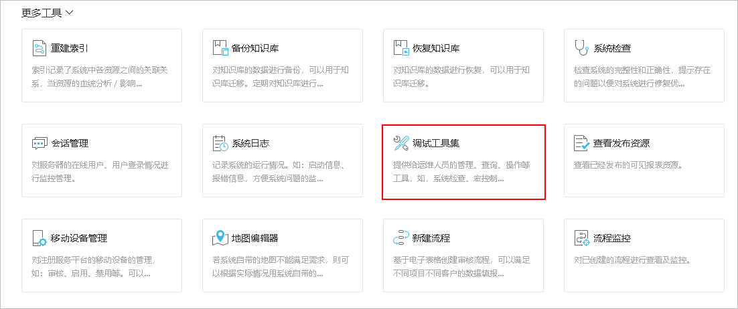Viewport: 738px width, 309px height.
Task: Open the 地图编辑器 title link
Action: (254, 239)
